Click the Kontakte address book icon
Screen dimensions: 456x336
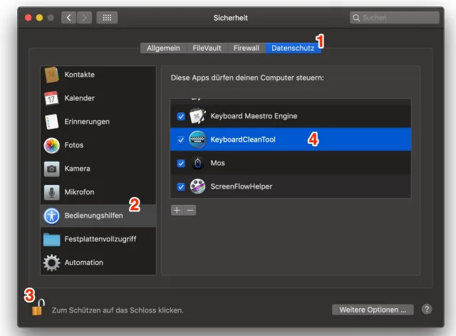point(52,75)
